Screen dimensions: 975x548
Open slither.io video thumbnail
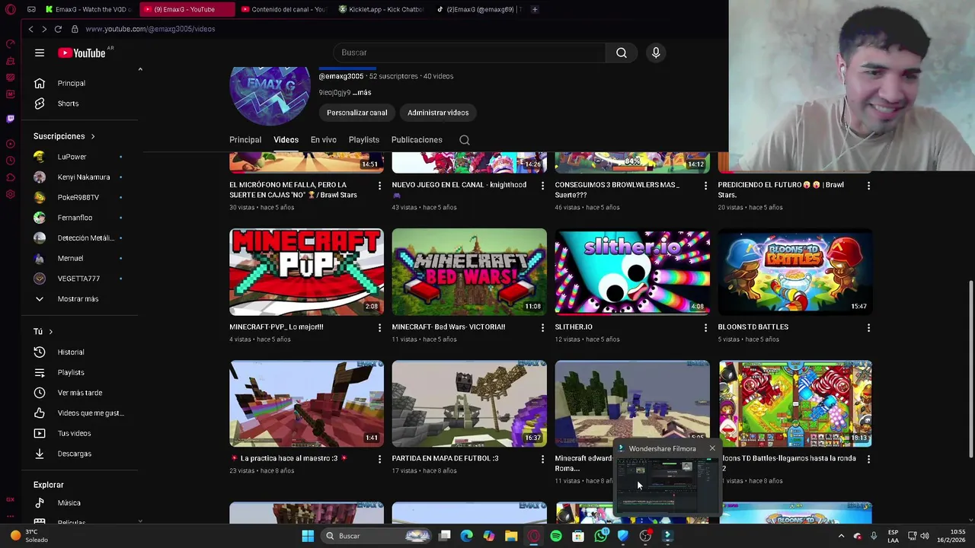[632, 272]
